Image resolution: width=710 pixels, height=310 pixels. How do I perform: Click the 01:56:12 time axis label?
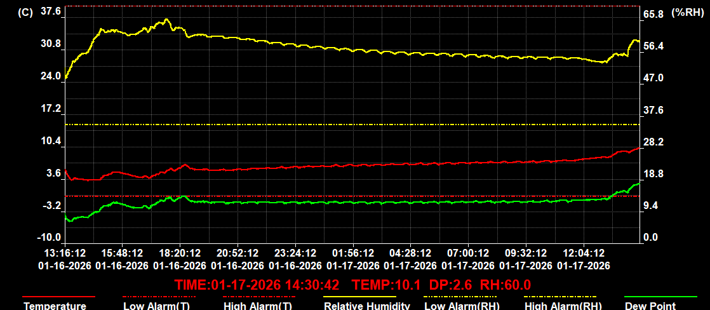pos(352,253)
